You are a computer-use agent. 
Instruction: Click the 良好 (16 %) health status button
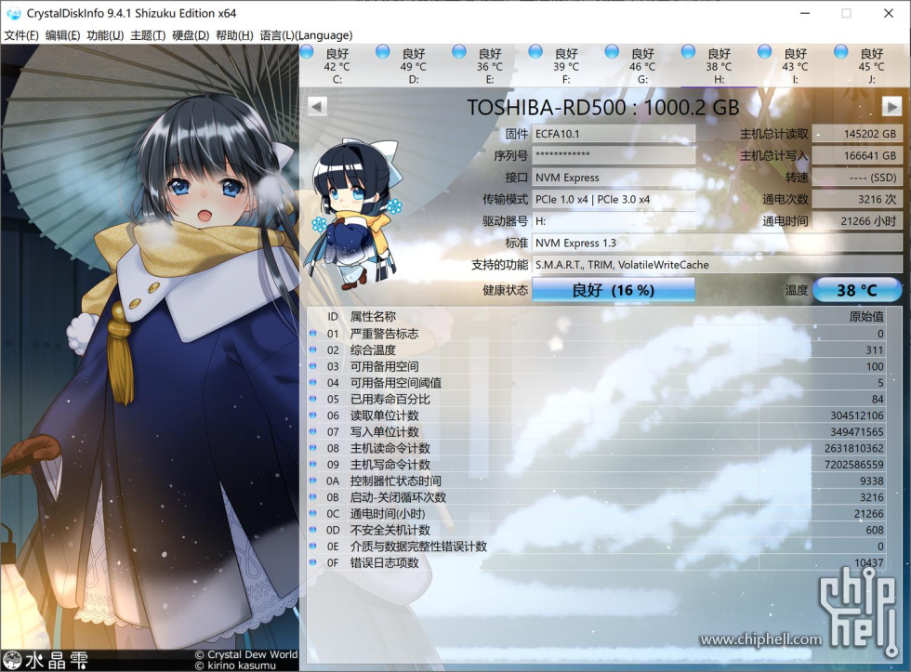pos(614,290)
